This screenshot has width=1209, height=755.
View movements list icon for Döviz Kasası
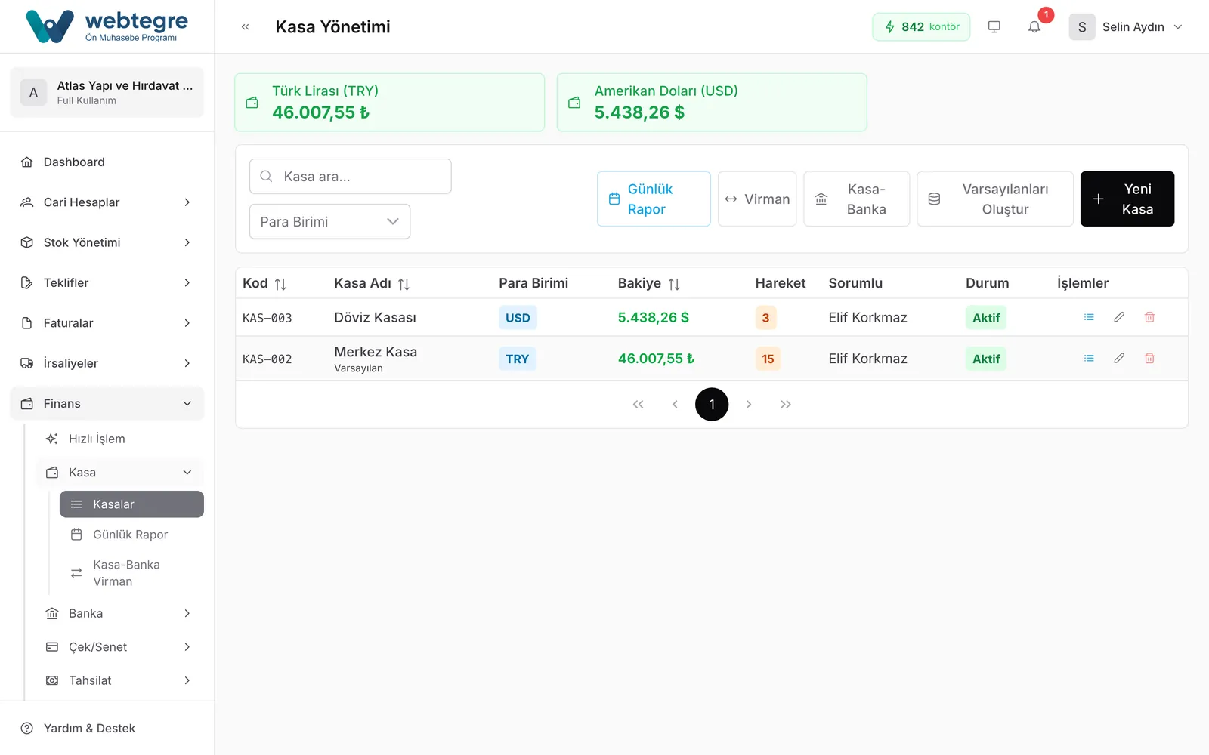click(1089, 317)
